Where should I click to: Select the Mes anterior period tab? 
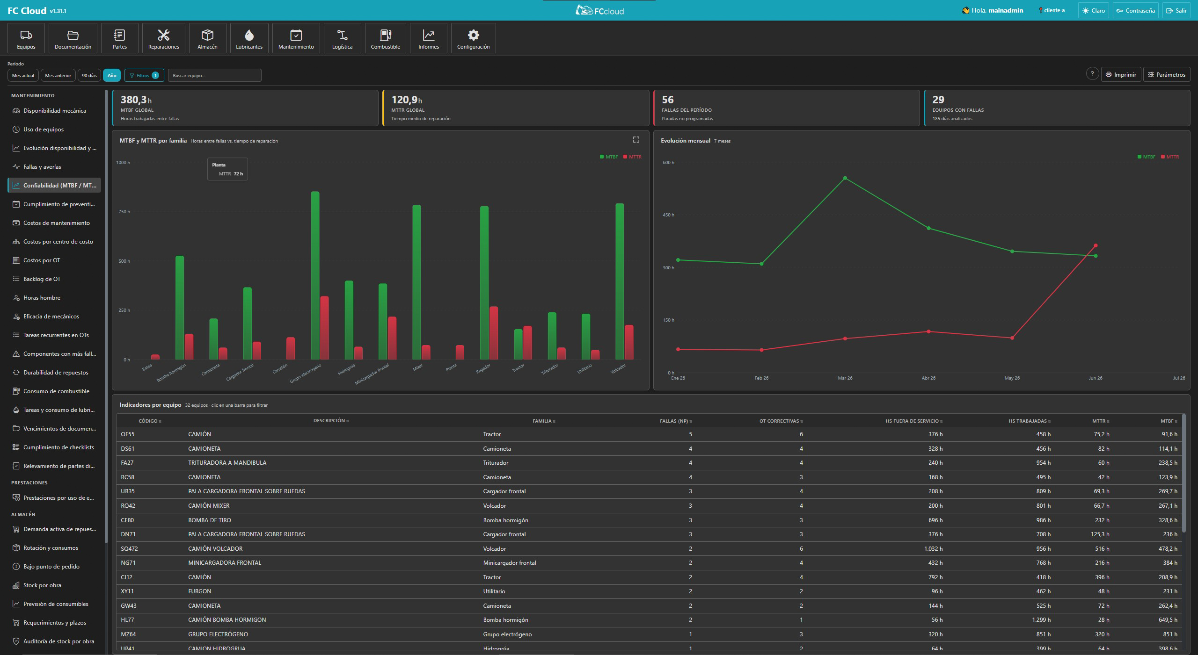point(58,75)
